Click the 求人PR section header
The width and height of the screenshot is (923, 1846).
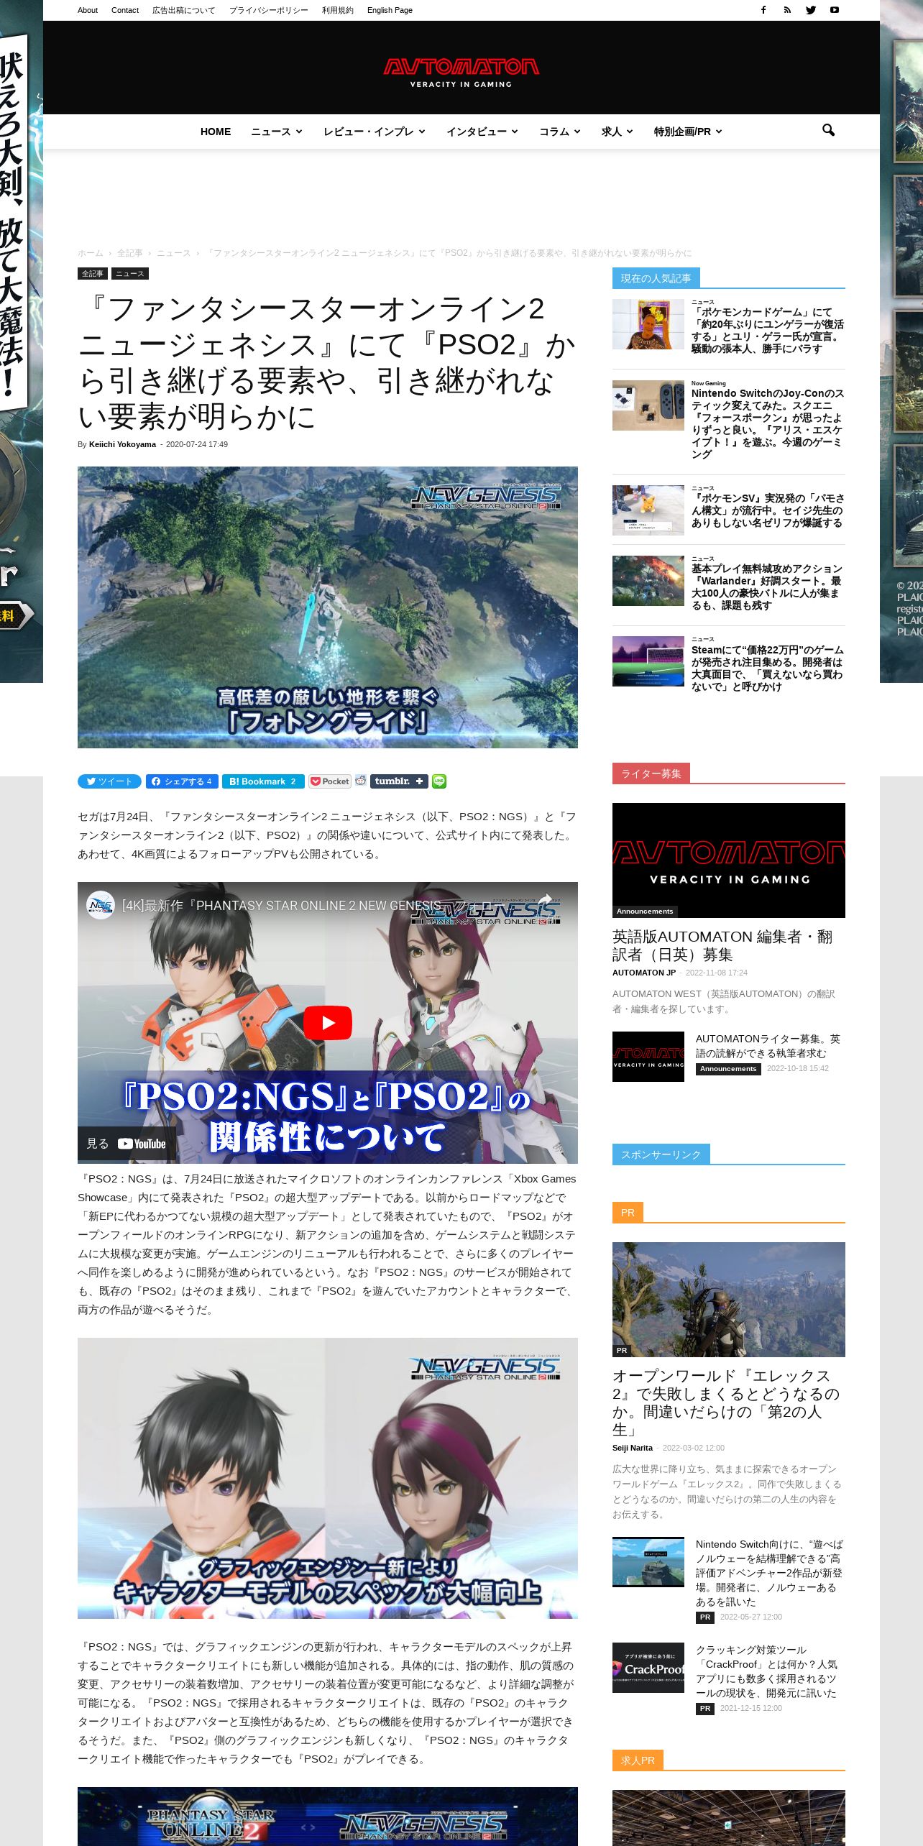638,1760
